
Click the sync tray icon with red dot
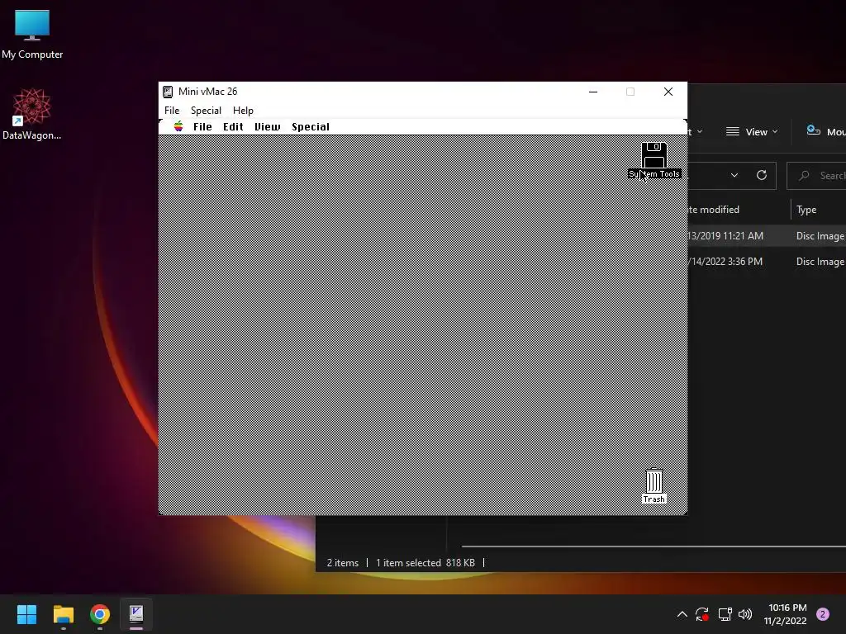point(702,614)
